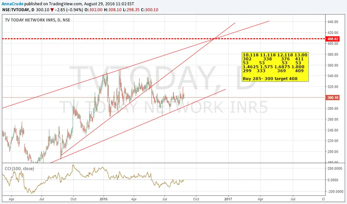The height and width of the screenshot is (204, 347).
Task: Click the L:298.35 low value
Action: [131, 10]
